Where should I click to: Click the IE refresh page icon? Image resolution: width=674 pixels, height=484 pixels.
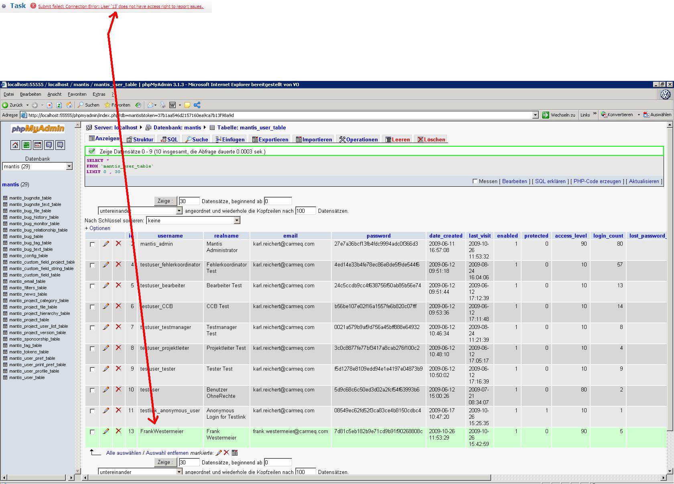59,105
